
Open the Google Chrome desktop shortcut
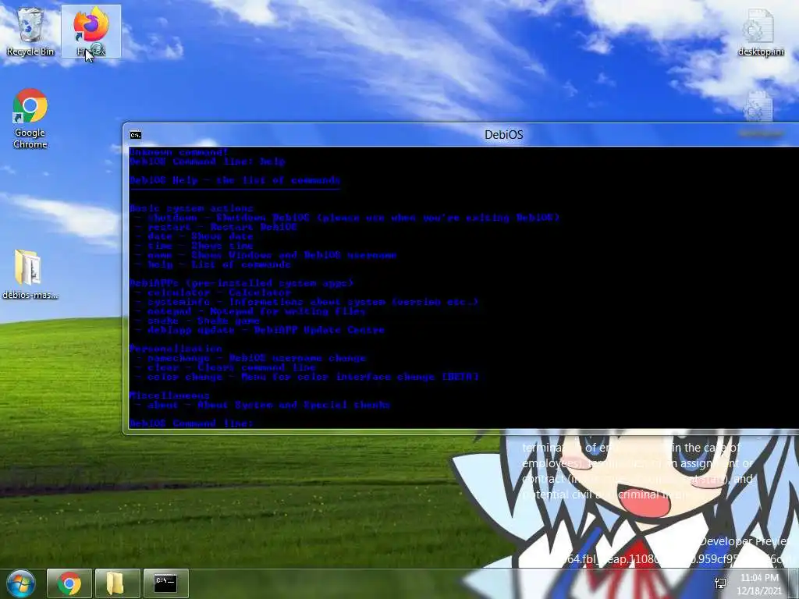pyautogui.click(x=30, y=119)
